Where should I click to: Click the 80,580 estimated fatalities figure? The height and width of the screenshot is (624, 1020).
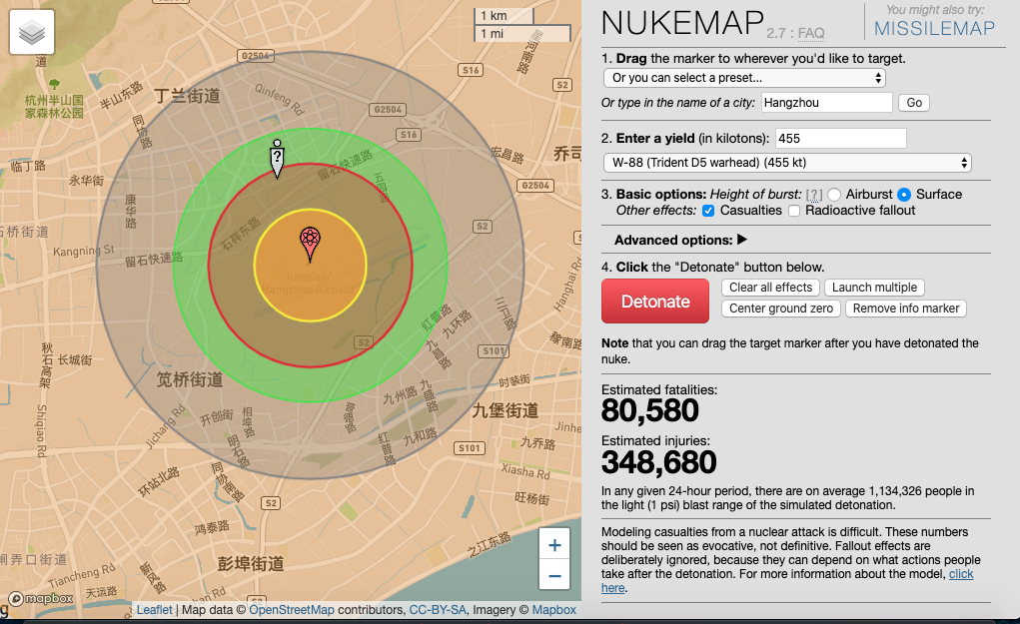(649, 410)
